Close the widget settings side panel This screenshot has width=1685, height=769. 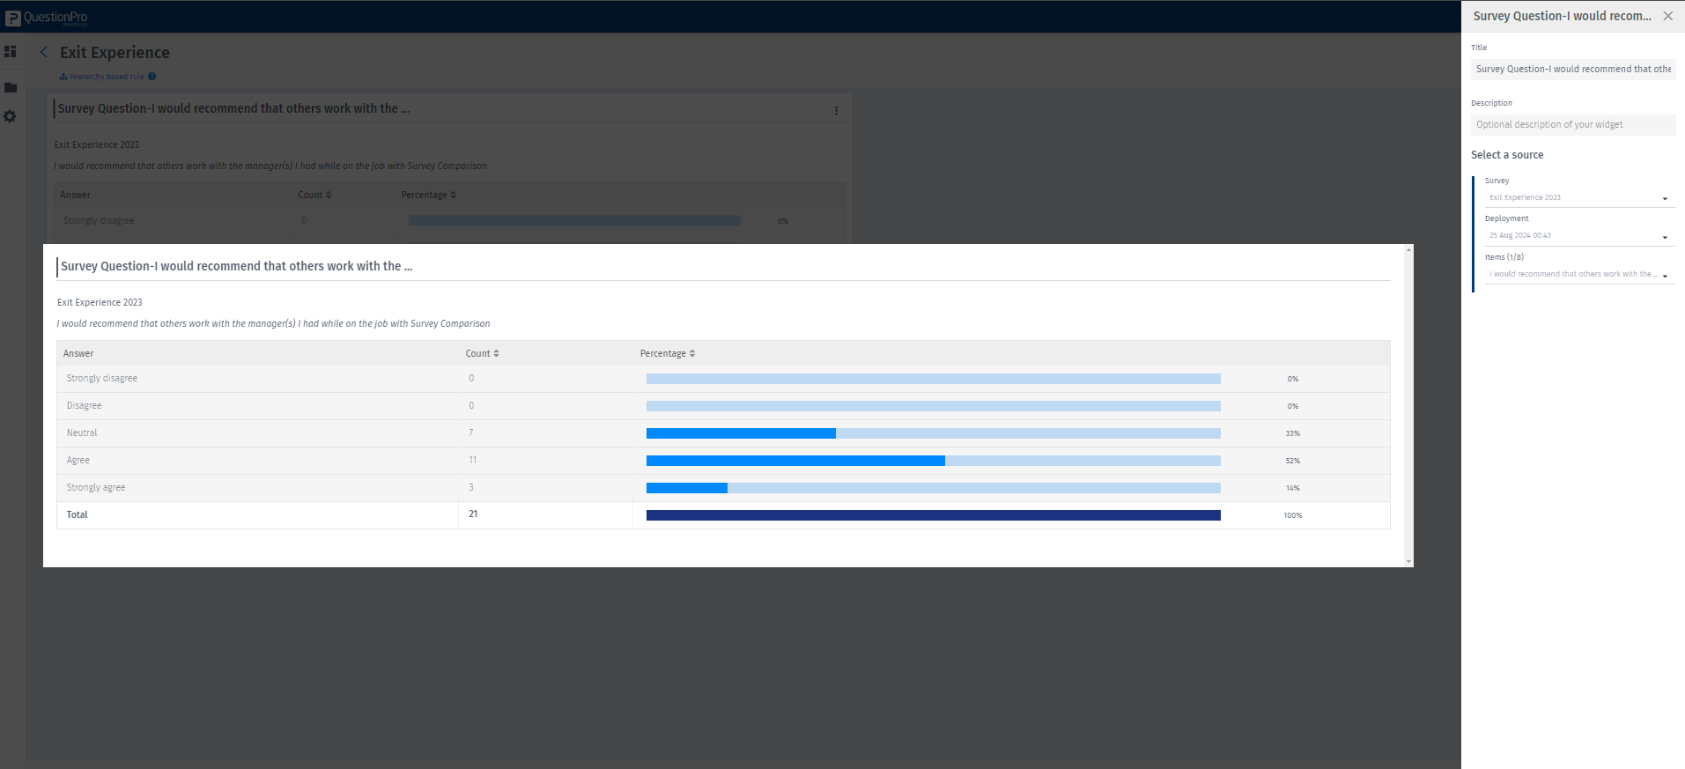point(1667,16)
